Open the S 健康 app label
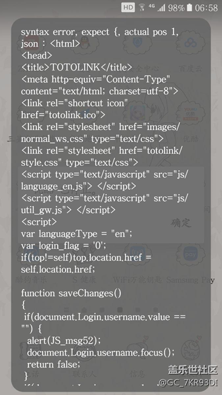222x395 pixels. [84, 280]
